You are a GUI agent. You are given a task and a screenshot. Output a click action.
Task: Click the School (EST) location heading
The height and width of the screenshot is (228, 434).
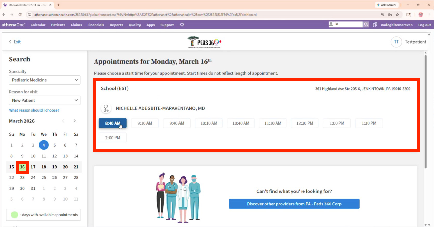pyautogui.click(x=115, y=89)
